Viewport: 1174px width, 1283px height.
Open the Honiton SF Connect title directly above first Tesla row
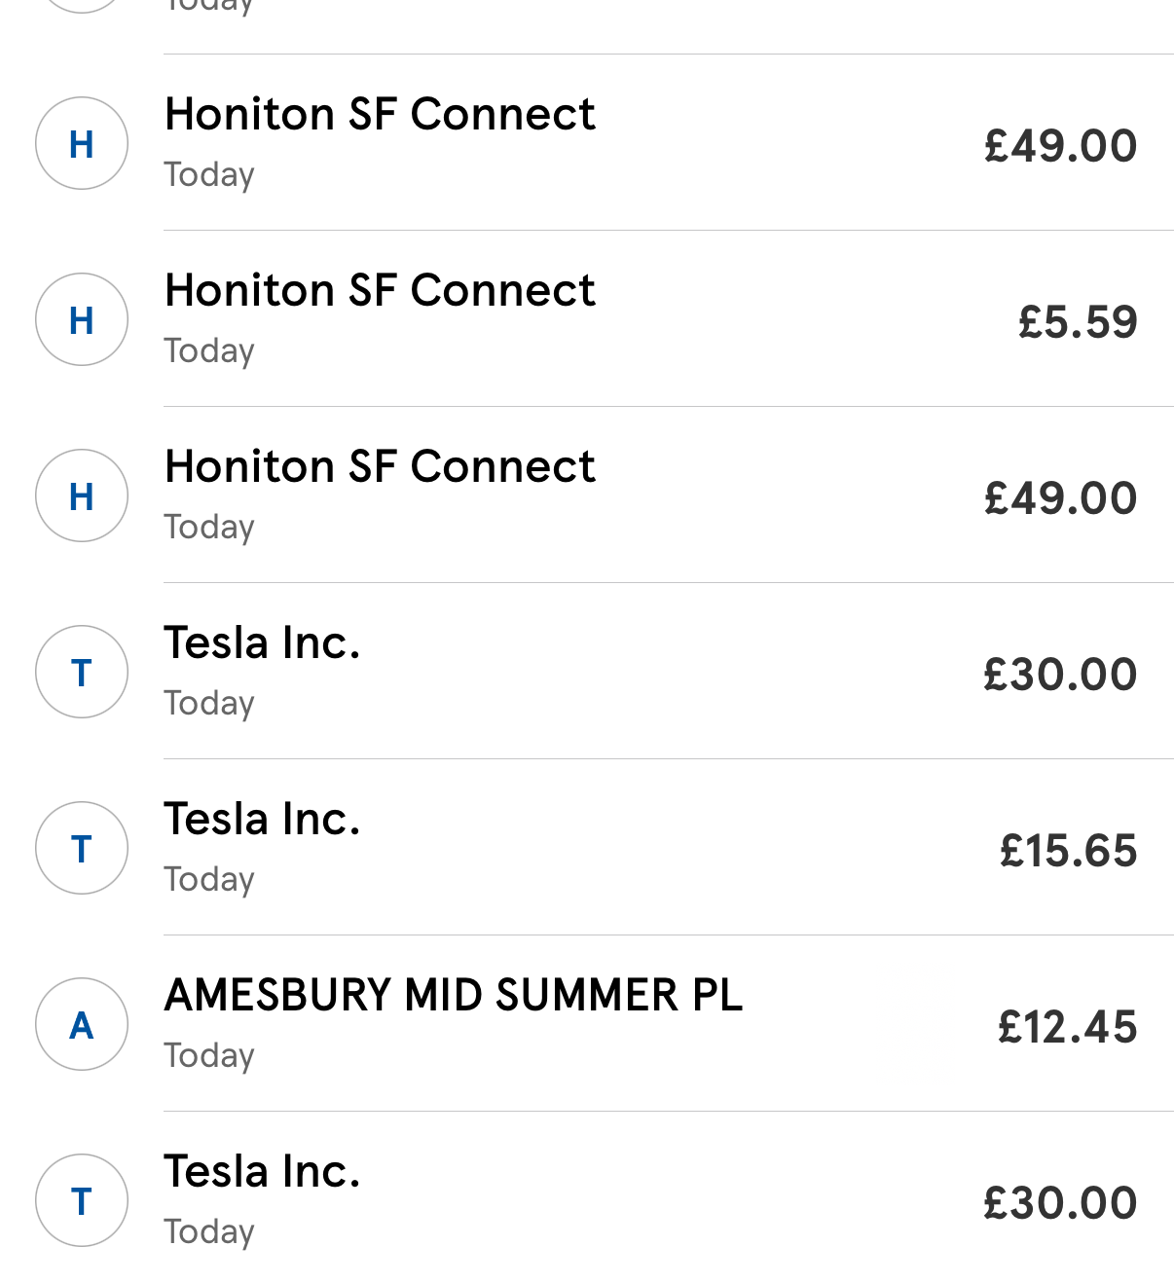coord(380,466)
